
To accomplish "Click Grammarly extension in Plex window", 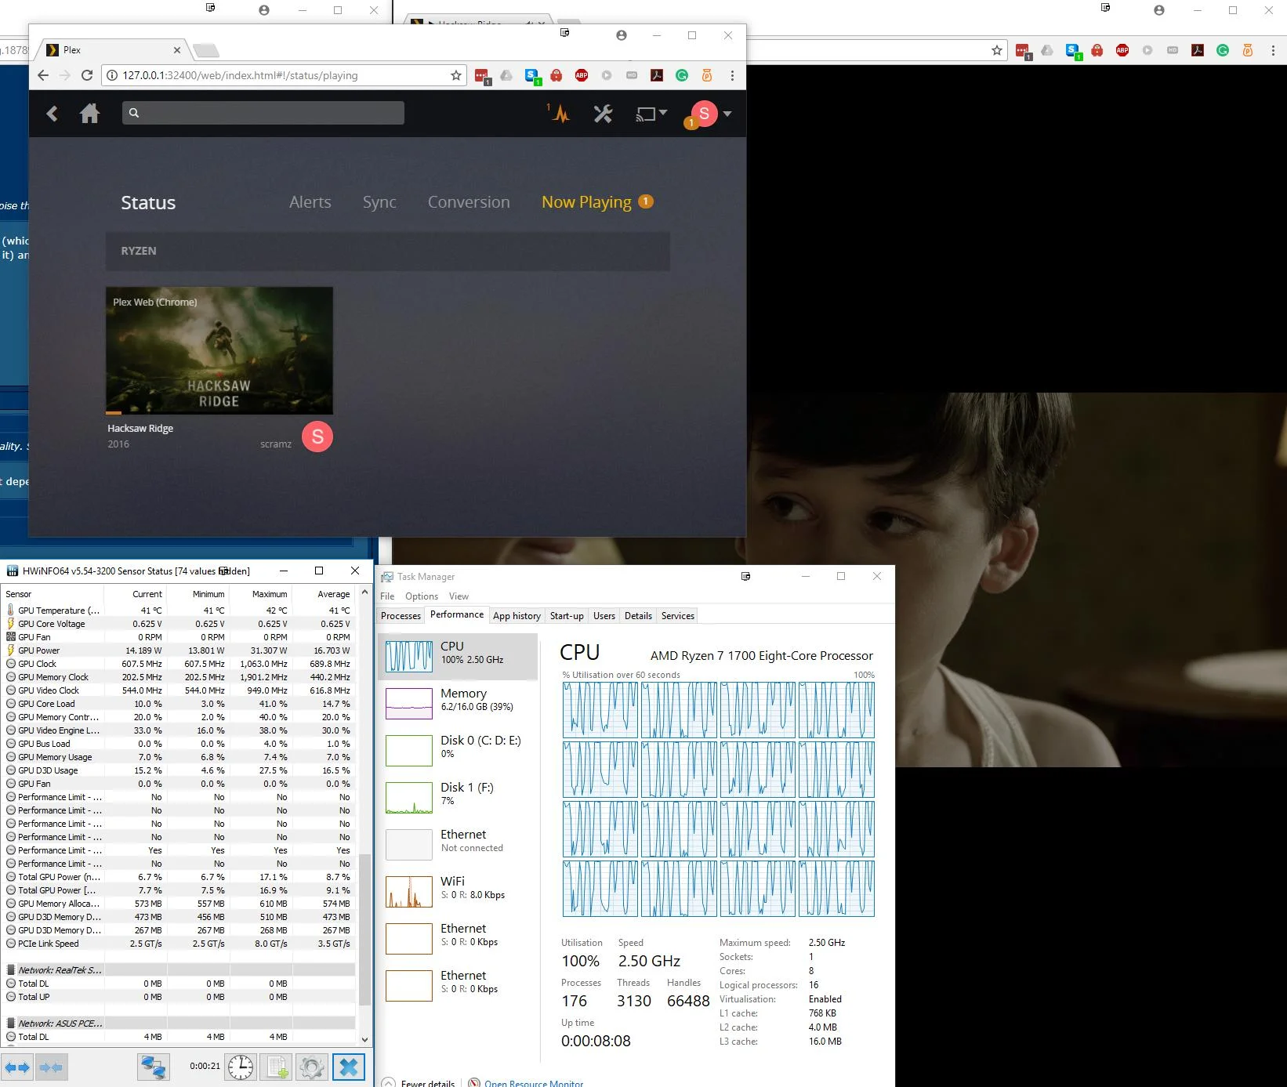I will [x=682, y=75].
